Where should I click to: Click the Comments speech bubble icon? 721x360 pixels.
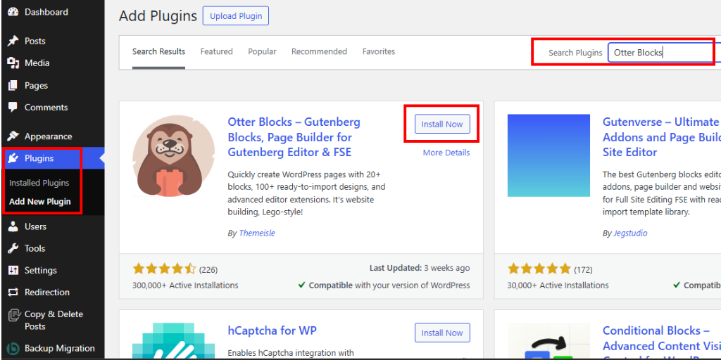point(13,108)
